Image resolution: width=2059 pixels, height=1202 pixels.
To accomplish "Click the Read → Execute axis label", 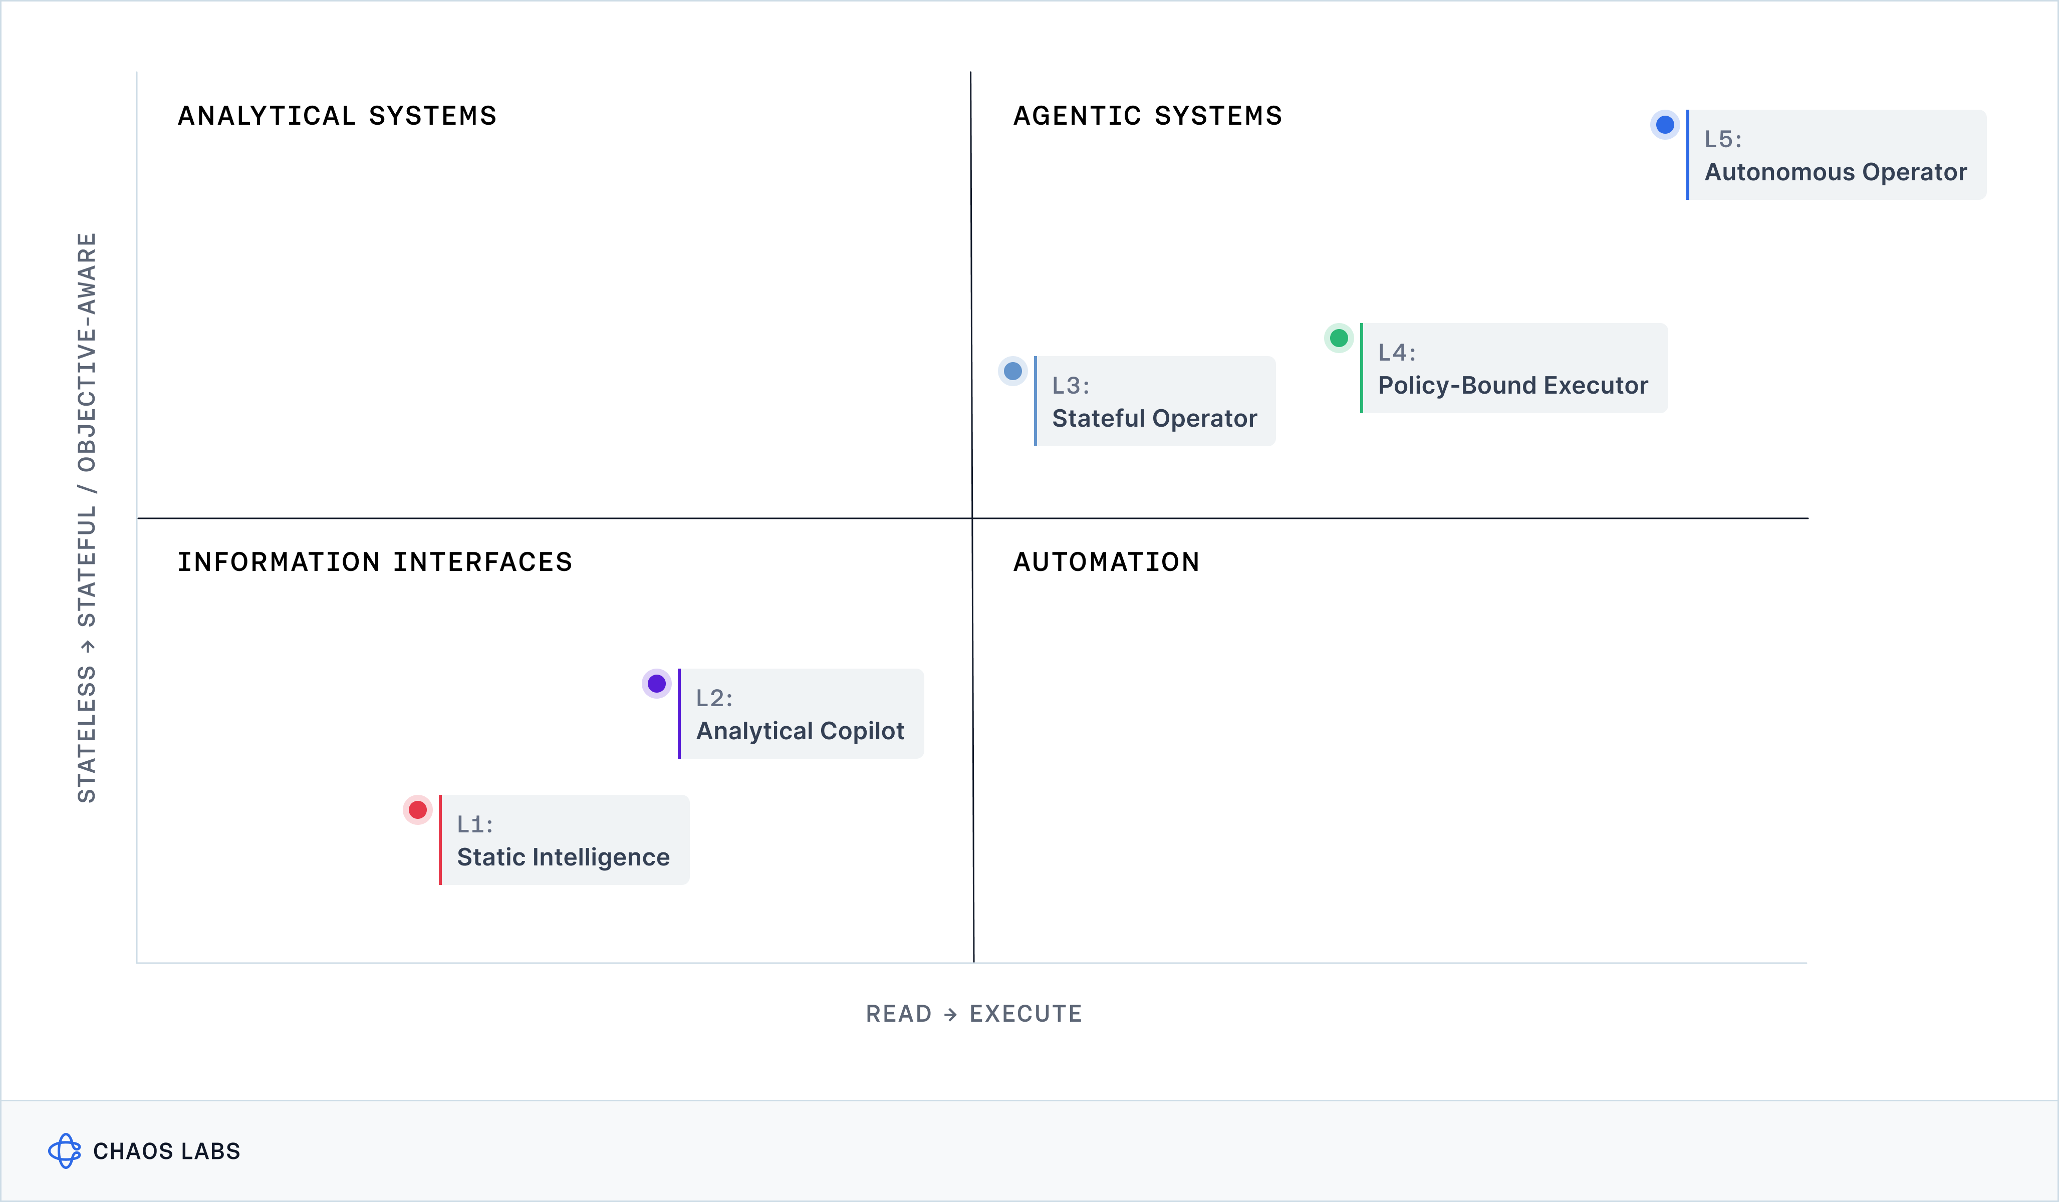I will click(x=973, y=1014).
